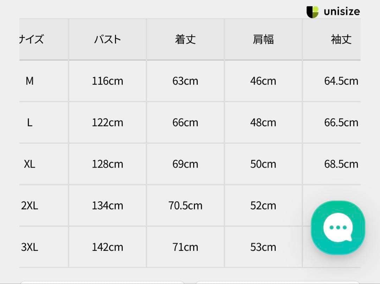Select the バスト column header
Viewport: 380px width, 284px height.
(x=107, y=39)
